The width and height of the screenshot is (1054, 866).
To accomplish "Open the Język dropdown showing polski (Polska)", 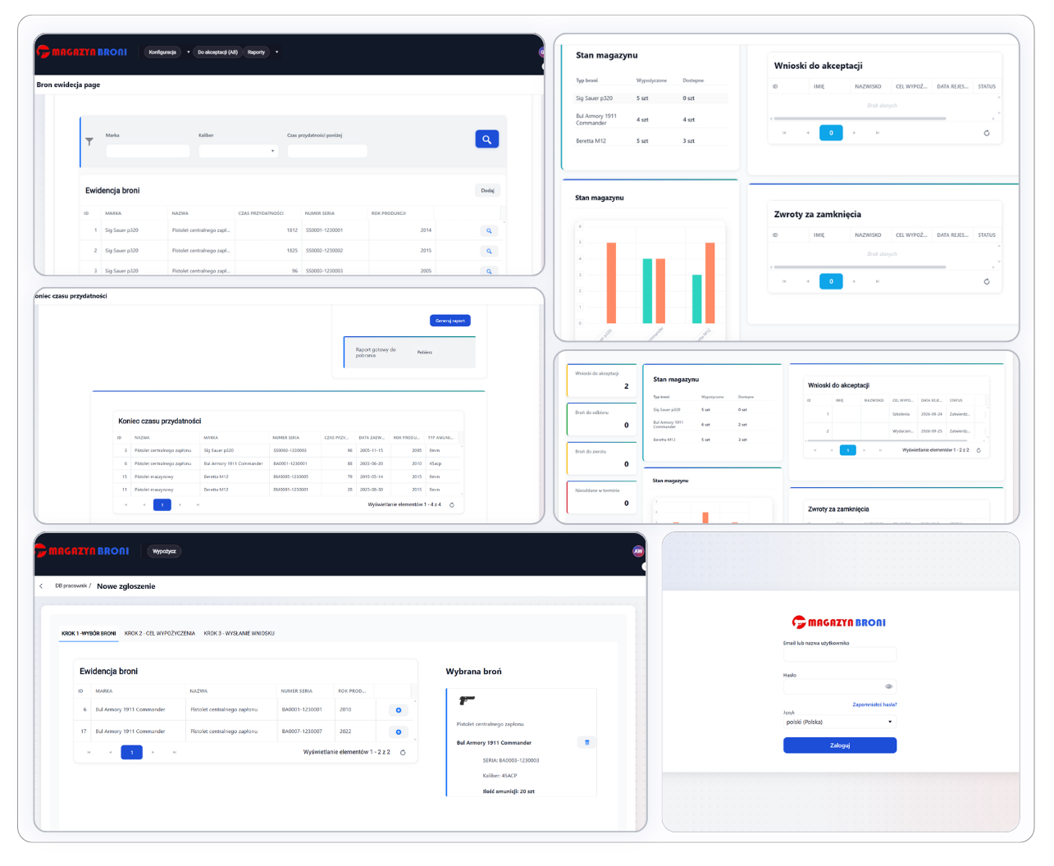I will pos(840,722).
